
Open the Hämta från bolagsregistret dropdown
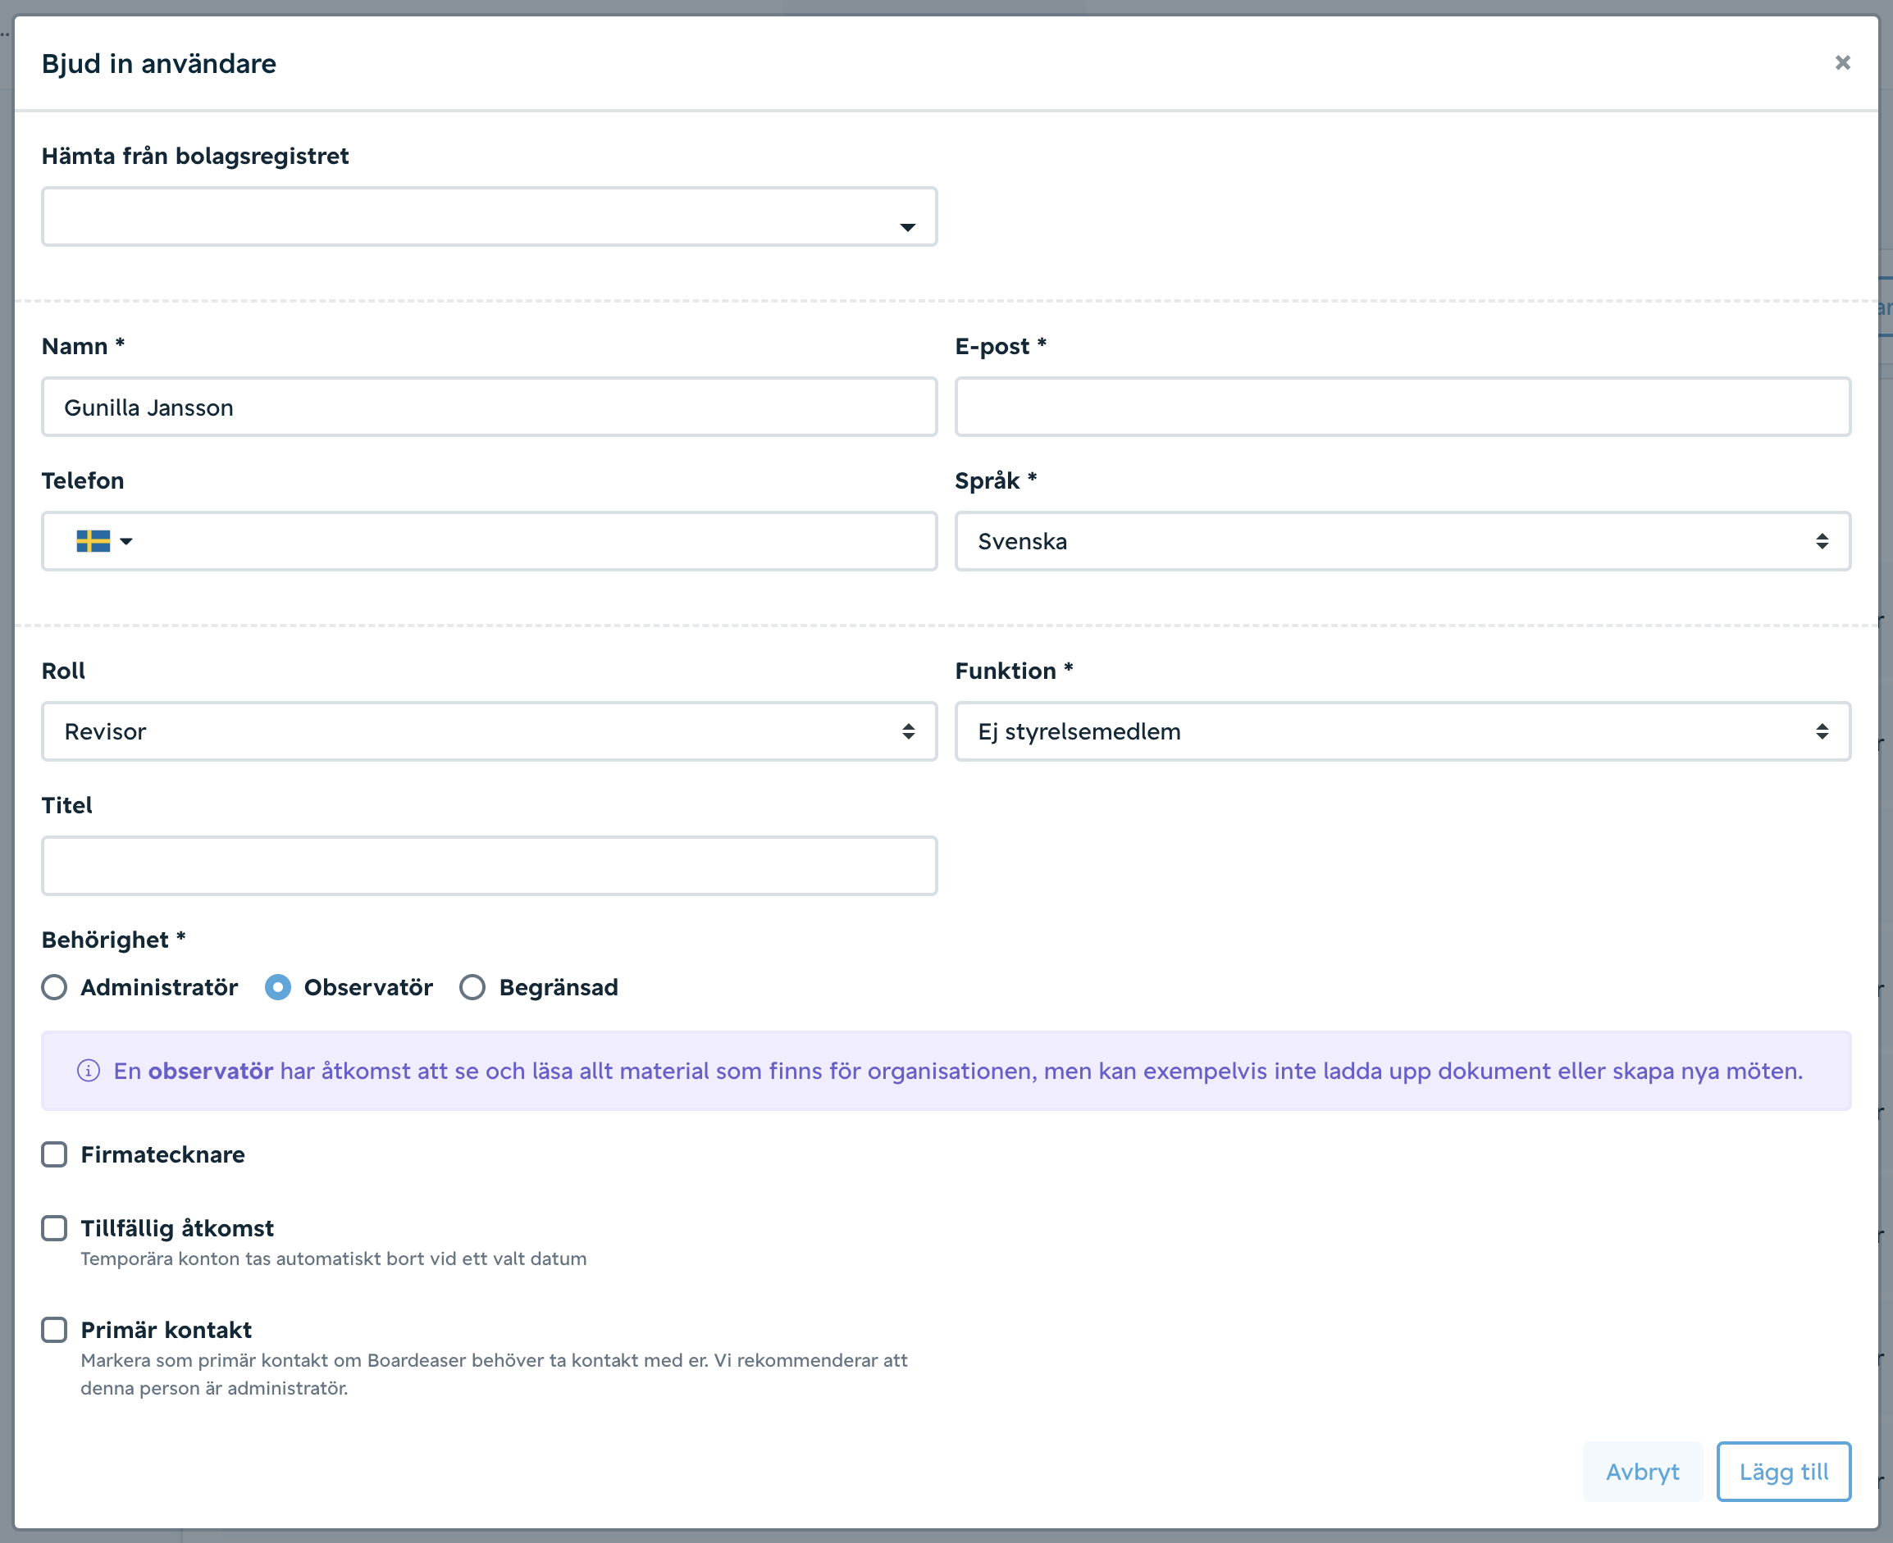489,217
